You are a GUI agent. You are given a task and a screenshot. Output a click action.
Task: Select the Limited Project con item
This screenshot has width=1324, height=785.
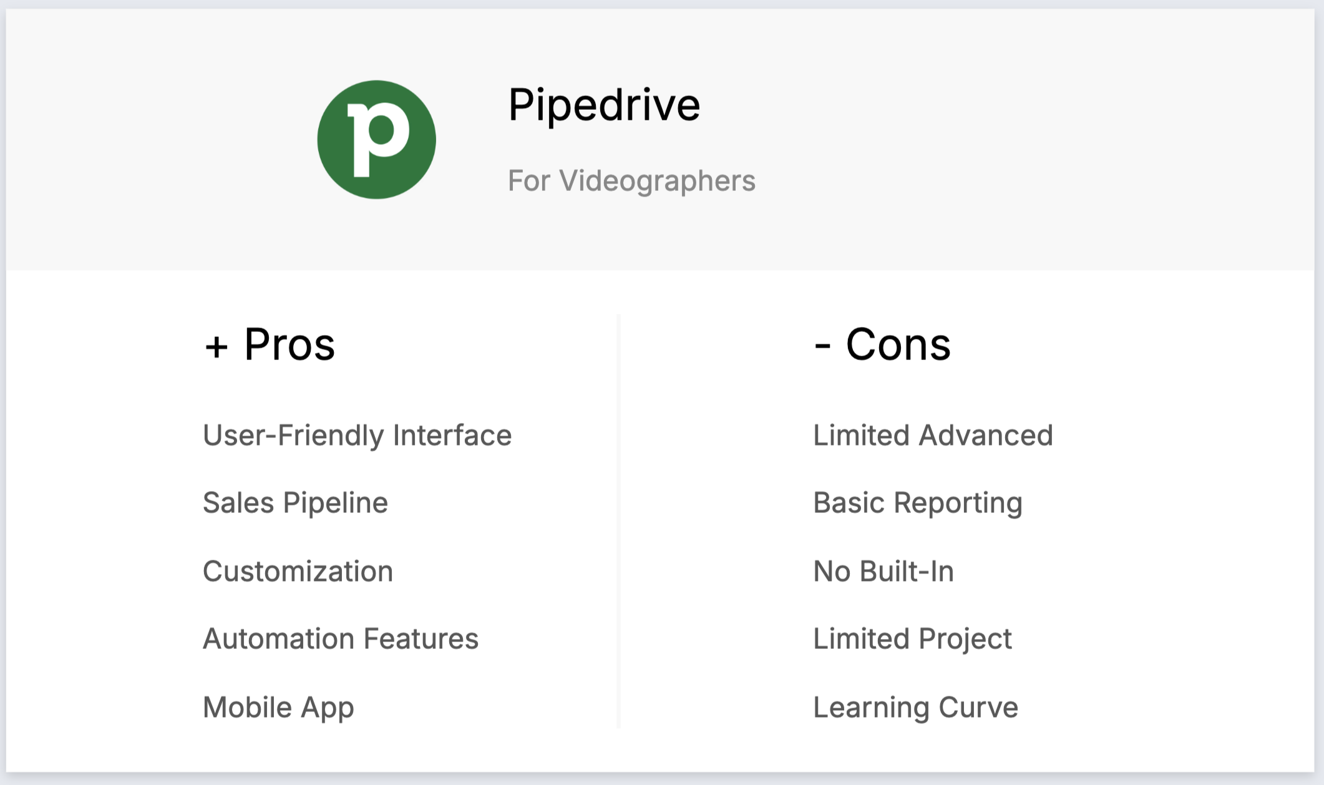[x=912, y=639]
